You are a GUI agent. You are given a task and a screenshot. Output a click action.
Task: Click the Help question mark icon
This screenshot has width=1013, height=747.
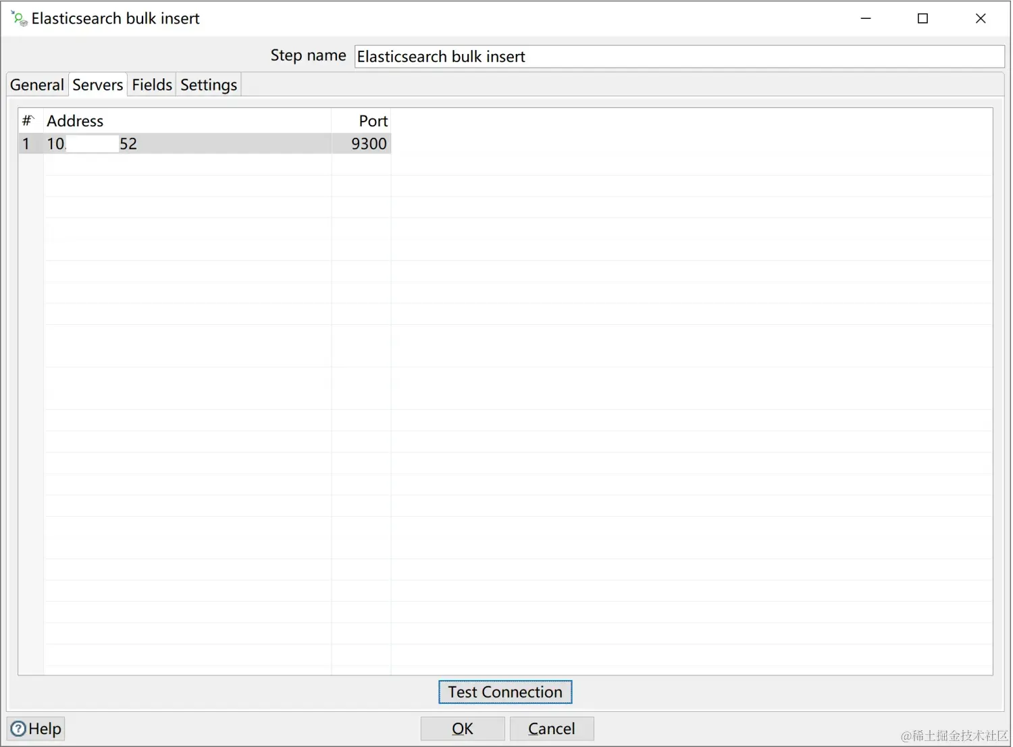(19, 729)
